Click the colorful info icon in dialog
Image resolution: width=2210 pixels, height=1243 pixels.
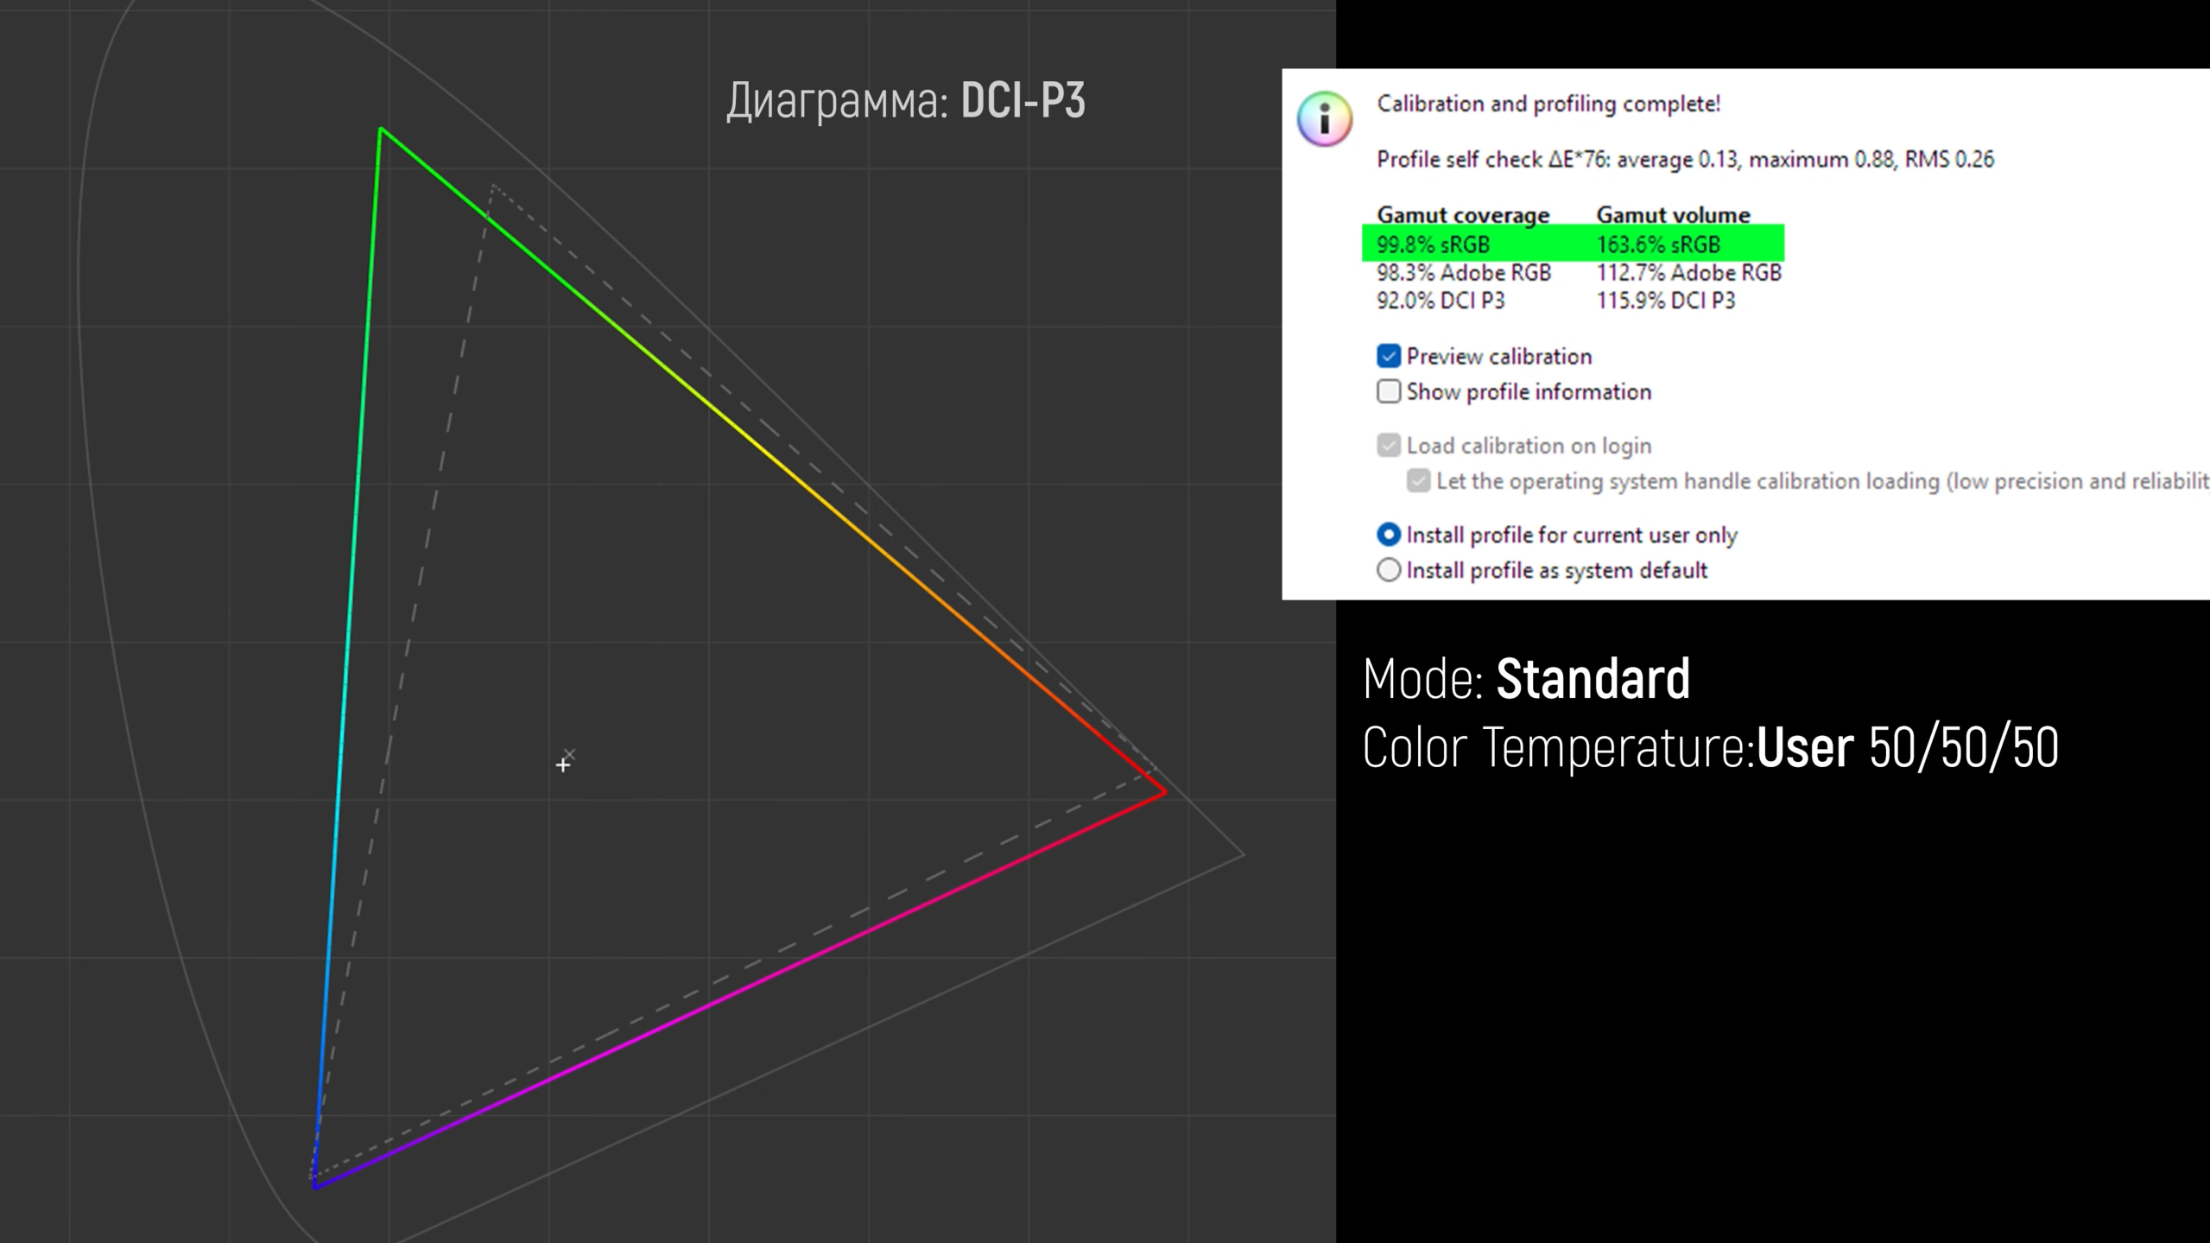[1324, 119]
